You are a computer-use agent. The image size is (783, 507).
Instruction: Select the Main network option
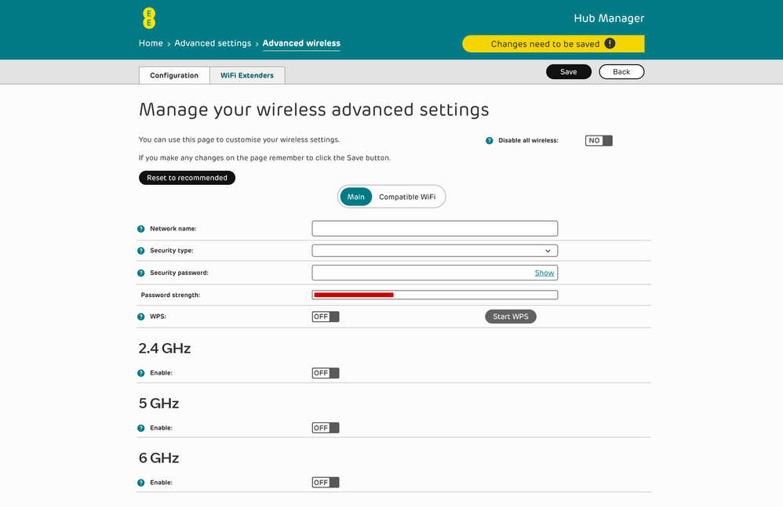tap(356, 197)
